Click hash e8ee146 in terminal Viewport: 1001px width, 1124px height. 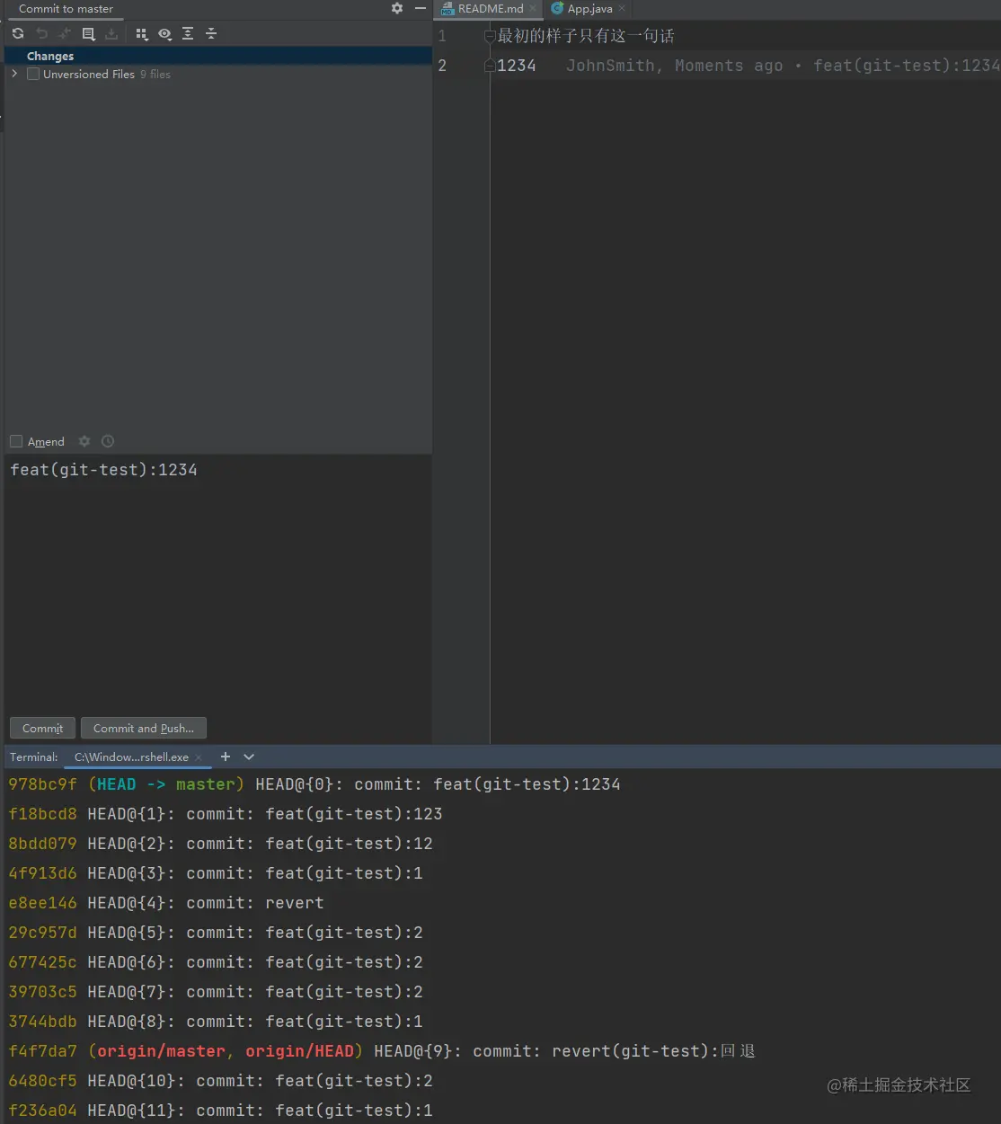coord(43,903)
